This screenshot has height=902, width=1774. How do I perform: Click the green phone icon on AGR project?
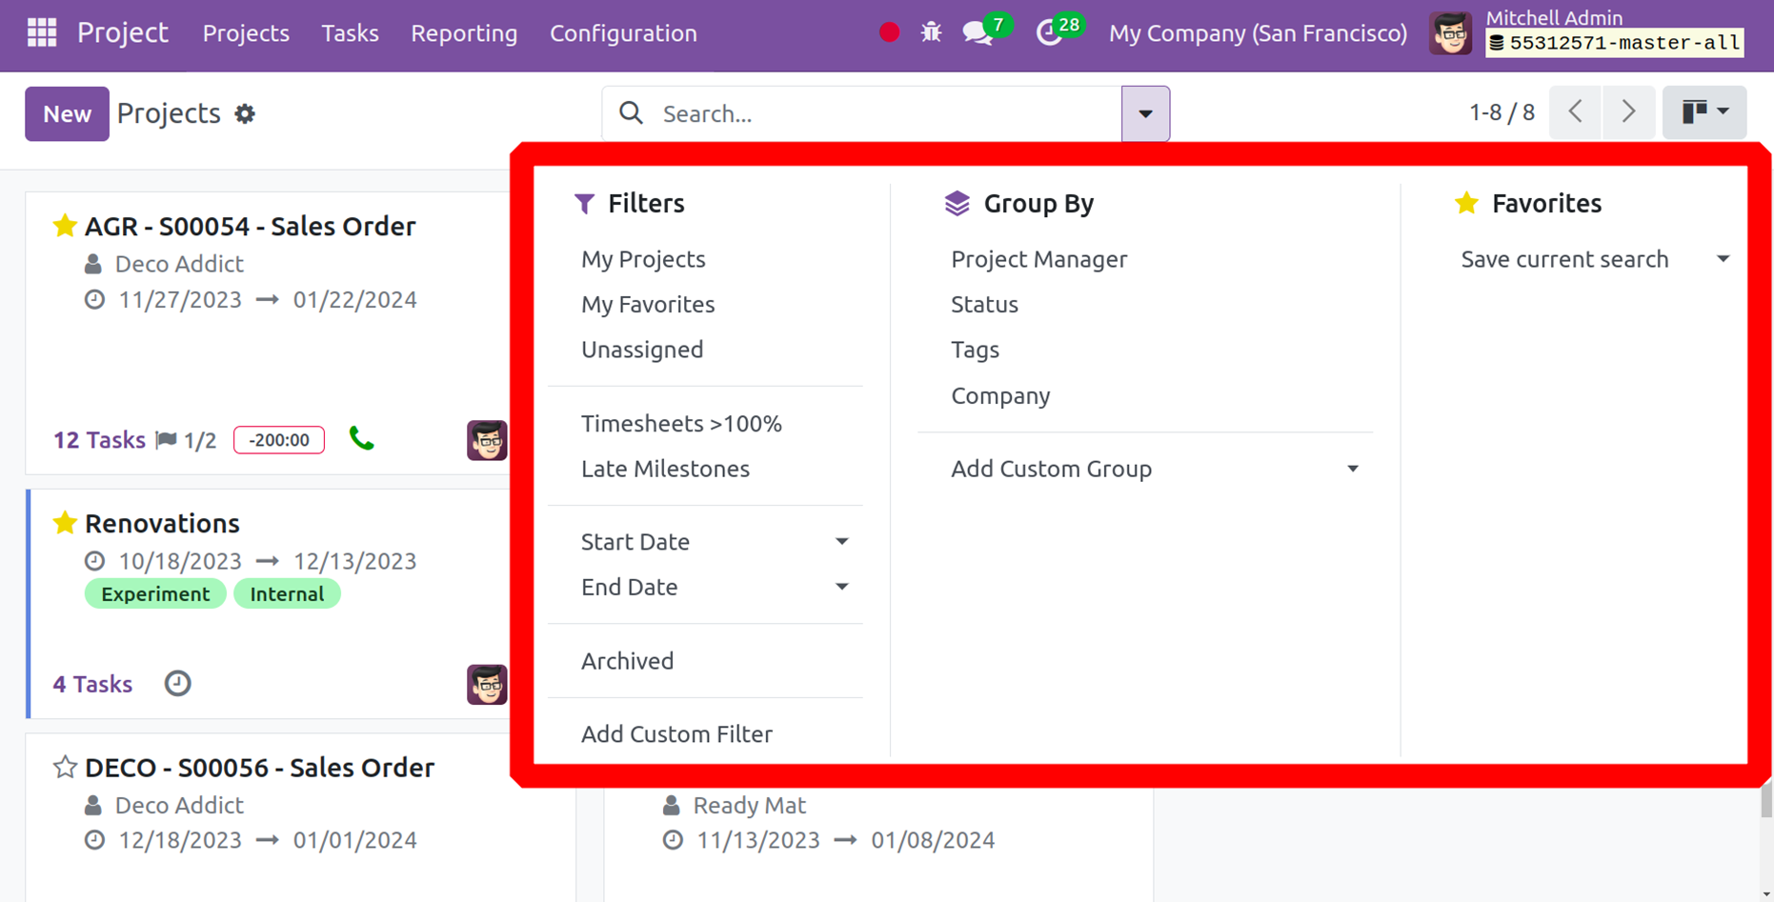(x=361, y=439)
